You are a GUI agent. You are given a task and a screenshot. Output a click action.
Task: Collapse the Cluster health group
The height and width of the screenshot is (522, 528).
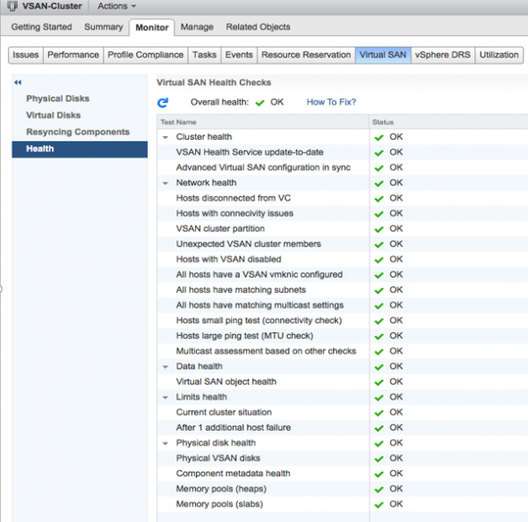[166, 138]
